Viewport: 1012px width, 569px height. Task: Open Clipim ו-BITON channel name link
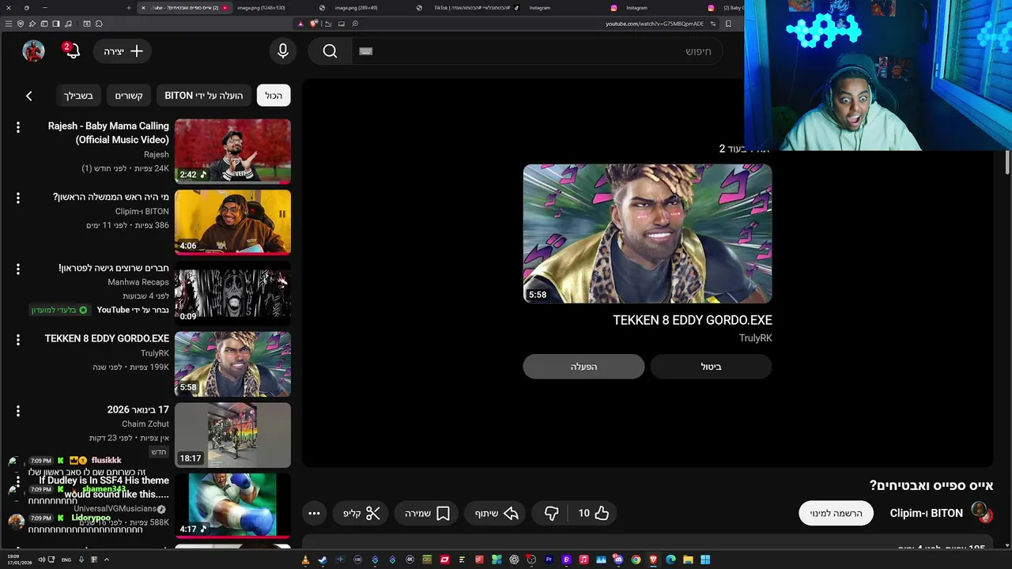pos(926,513)
